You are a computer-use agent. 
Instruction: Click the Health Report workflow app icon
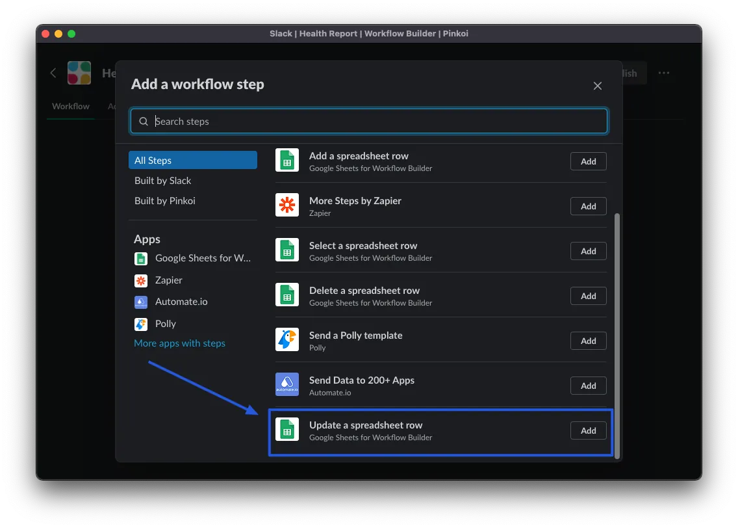pos(79,73)
